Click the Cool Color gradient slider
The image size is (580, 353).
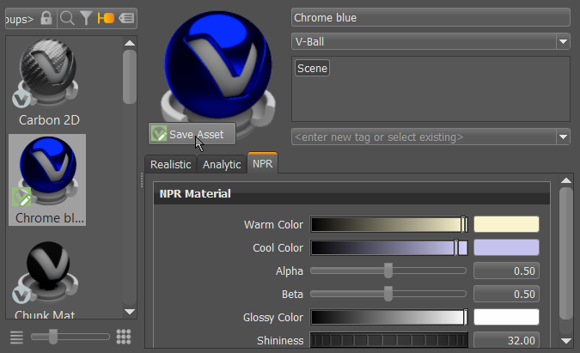[x=388, y=247]
